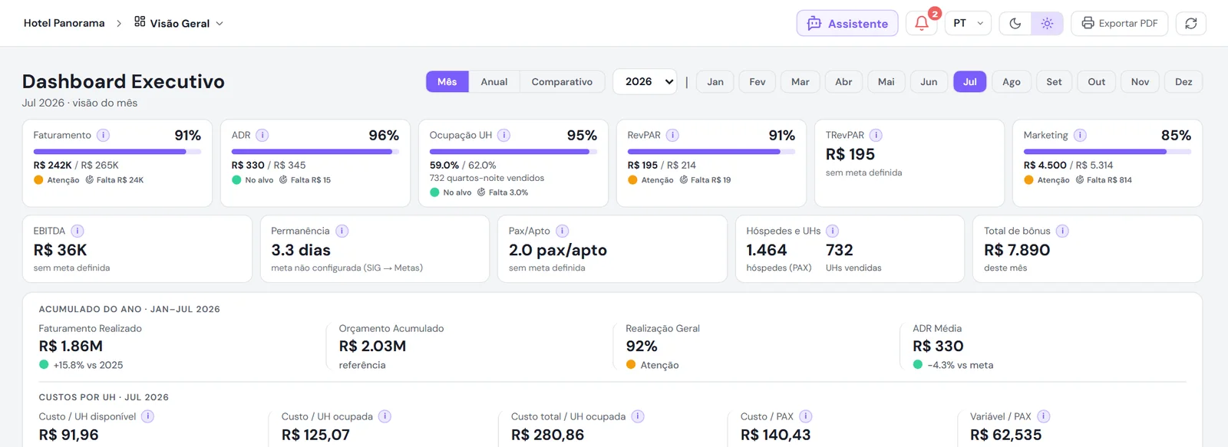Open the Visão Geral view dropdown

[x=179, y=23]
